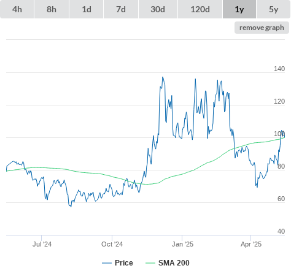This screenshot has height=279, width=291.
Task: Click the 60 y-axis value label
Action: pos(281,199)
